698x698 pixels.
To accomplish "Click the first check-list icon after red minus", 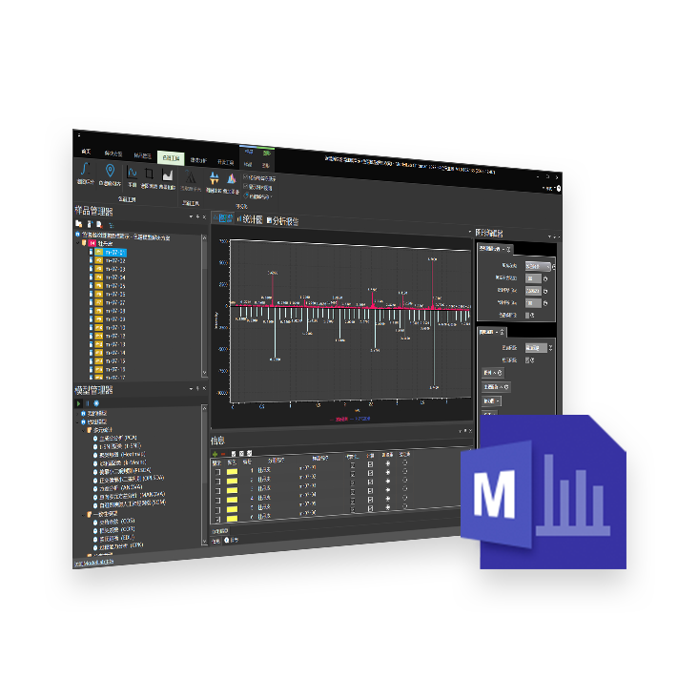I will coord(234,454).
